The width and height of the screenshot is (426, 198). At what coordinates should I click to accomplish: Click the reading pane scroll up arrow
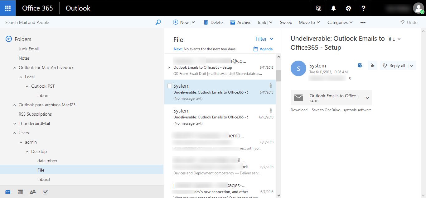coord(423,31)
